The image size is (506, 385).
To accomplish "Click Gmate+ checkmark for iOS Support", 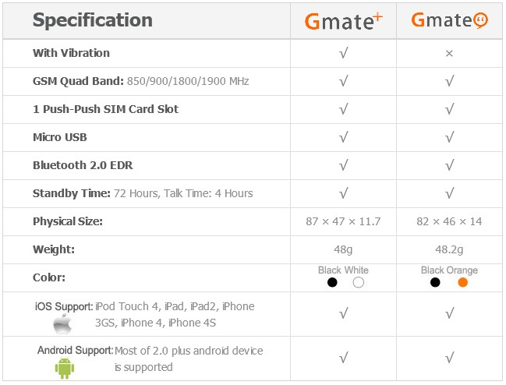I will point(344,313).
